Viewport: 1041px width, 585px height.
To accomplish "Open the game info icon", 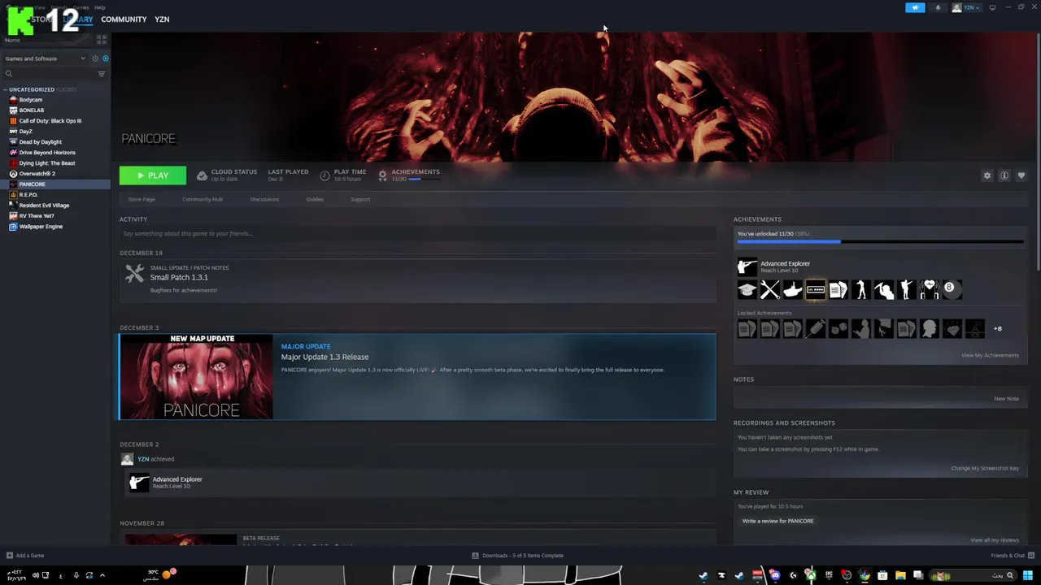I will tap(1004, 175).
